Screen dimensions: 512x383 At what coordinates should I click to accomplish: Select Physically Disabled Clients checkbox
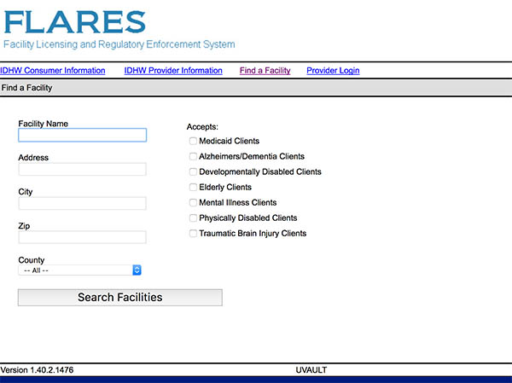coord(193,218)
